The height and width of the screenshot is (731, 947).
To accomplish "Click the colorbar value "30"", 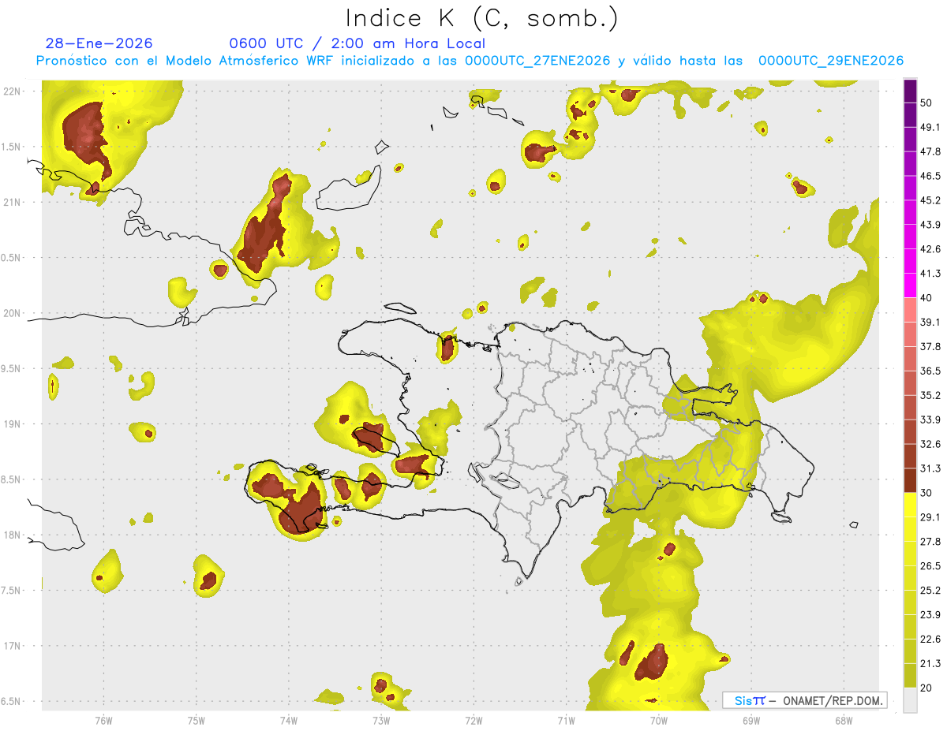I will pos(926,493).
